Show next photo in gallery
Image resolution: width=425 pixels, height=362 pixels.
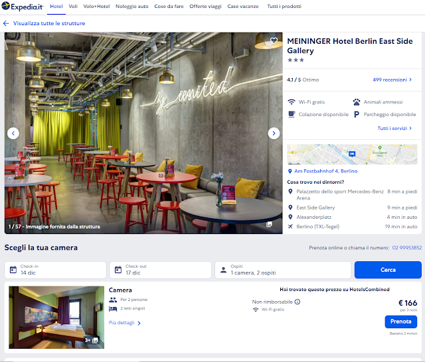[274, 133]
